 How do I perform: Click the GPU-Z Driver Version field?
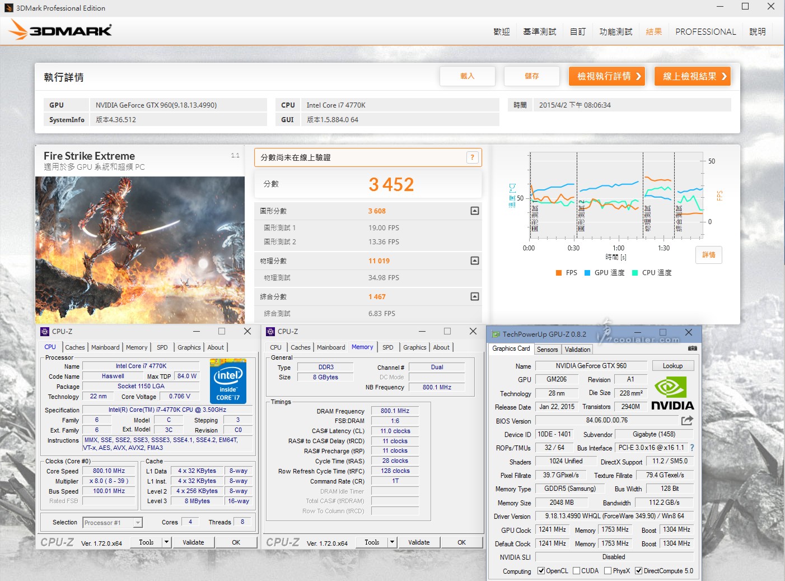pos(615,516)
